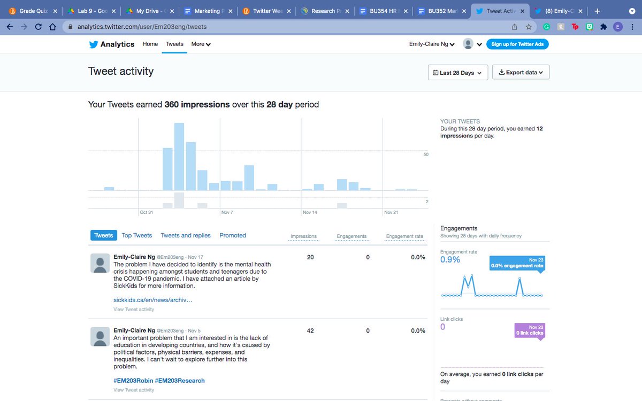Click the Nov 23 link clicks label

529,330
